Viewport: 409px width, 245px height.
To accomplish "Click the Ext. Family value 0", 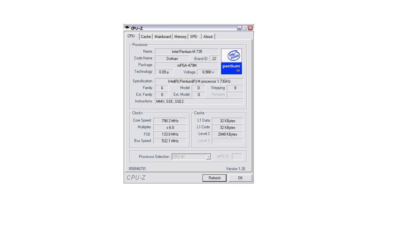I will point(162,95).
